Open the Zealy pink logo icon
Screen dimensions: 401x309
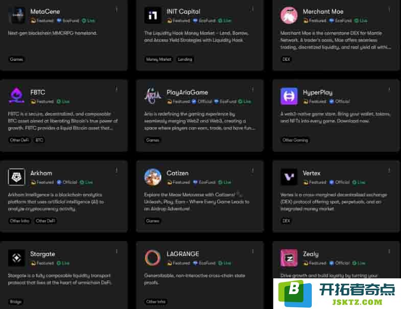tap(289, 257)
